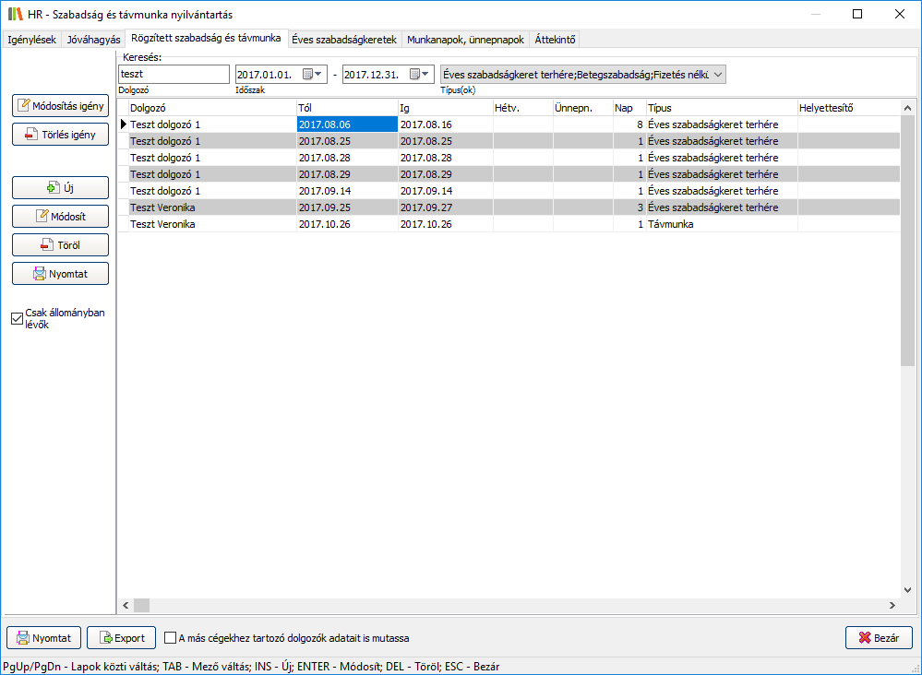The width and height of the screenshot is (922, 675).
Task: Click the Új add-record icon button
Action: click(x=60, y=187)
